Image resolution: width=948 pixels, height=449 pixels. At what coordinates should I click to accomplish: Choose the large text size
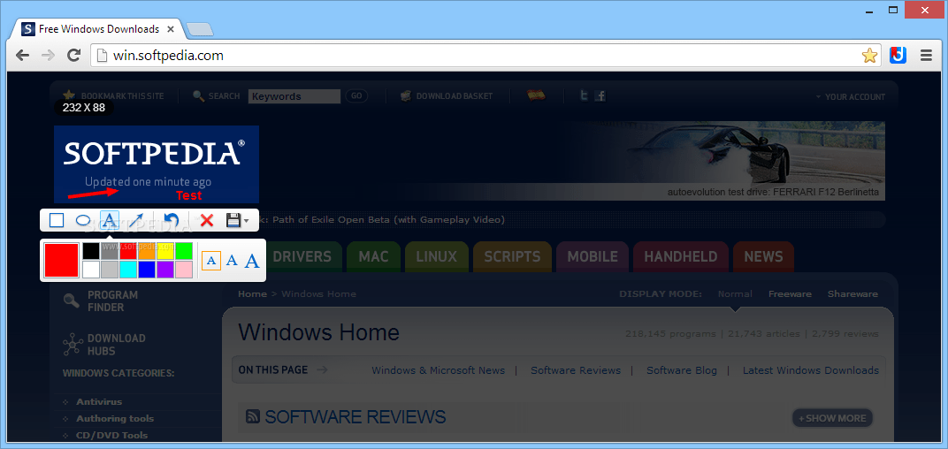point(252,261)
